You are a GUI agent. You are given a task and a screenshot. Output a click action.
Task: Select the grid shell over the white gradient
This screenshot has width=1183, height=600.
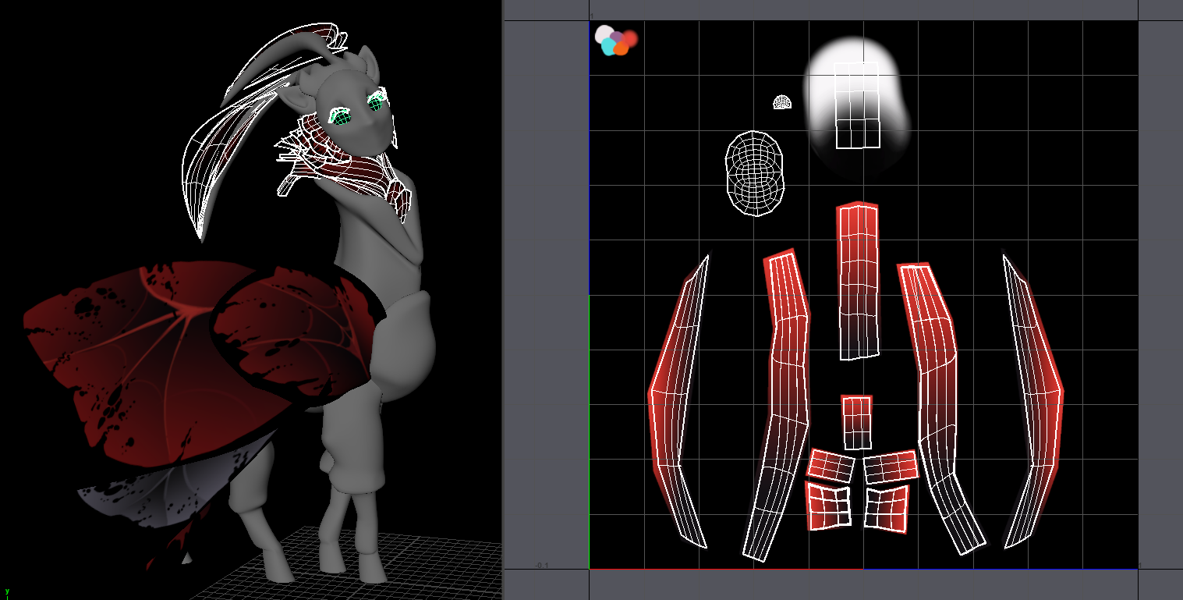[857, 105]
